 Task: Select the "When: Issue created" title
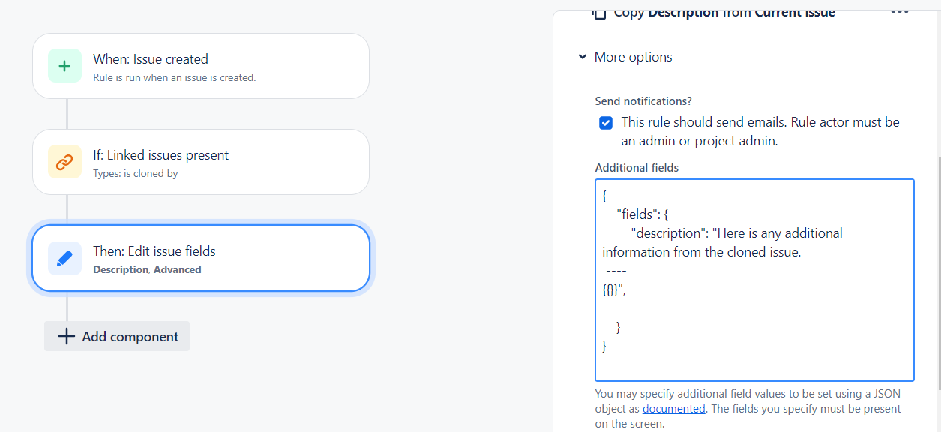point(151,59)
